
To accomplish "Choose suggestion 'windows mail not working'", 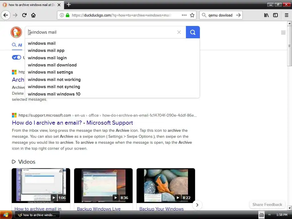I will (112, 80).
